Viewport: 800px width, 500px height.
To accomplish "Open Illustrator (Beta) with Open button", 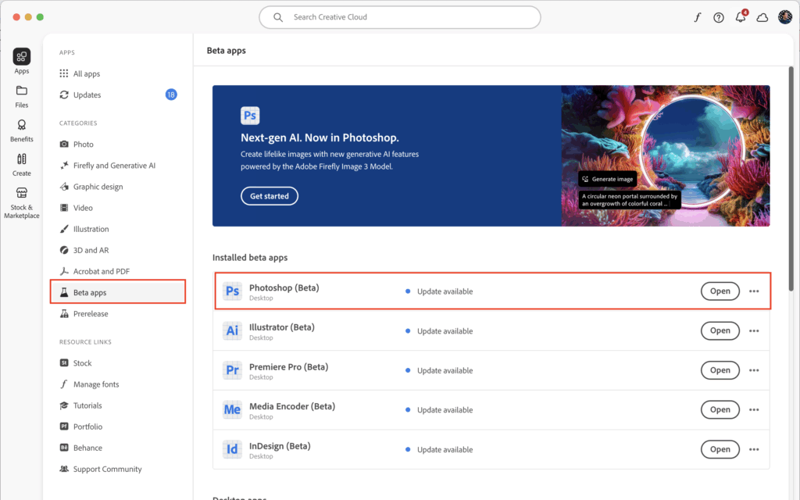I will pyautogui.click(x=720, y=330).
